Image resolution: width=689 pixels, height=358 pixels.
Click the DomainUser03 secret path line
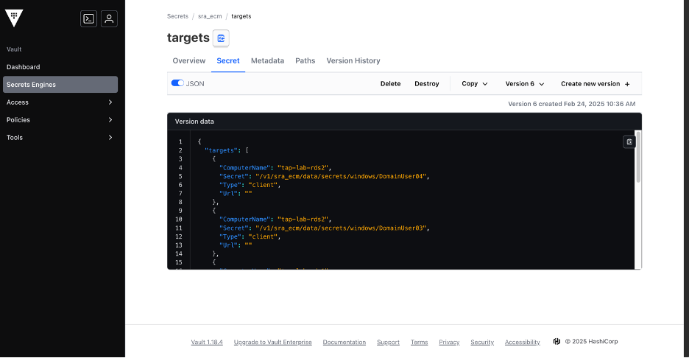click(325, 228)
